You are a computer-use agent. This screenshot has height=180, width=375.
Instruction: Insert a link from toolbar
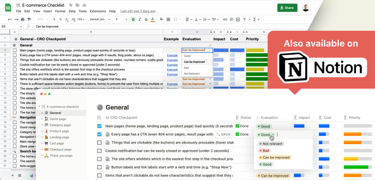tap(225, 20)
